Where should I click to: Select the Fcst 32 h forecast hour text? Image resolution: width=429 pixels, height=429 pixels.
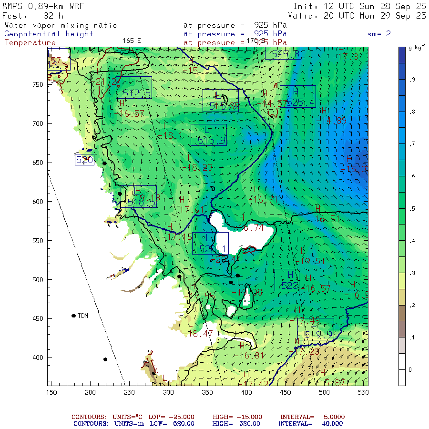pyautogui.click(x=33, y=16)
